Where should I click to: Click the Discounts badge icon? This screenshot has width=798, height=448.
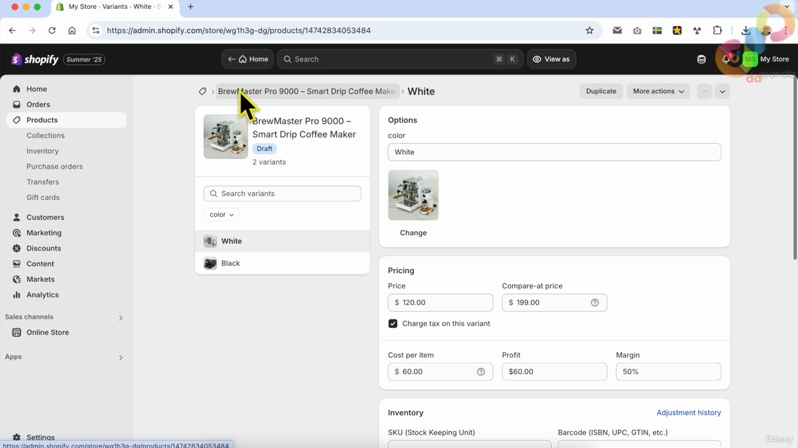(x=17, y=248)
